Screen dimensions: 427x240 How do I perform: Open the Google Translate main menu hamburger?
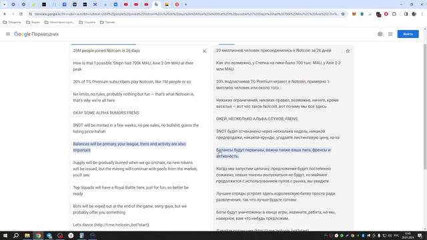click(8, 34)
